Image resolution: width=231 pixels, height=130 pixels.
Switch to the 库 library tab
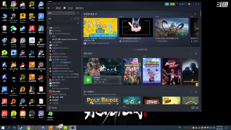65,8
